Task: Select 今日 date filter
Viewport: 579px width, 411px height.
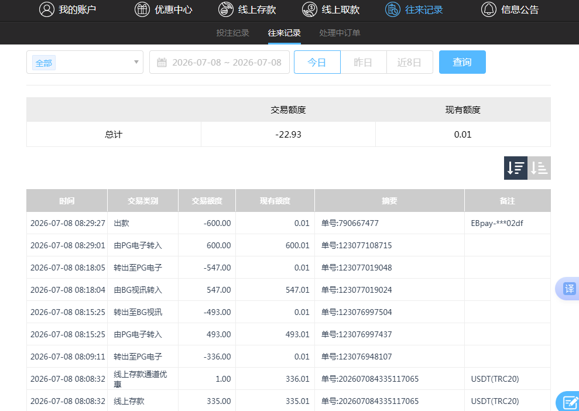Action: (x=317, y=62)
